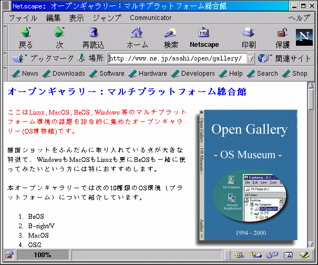Click the scrollbar down arrow
318x265 pixels.
point(311,244)
